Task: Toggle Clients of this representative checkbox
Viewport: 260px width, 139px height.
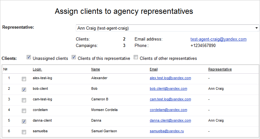Action: pos(74,58)
